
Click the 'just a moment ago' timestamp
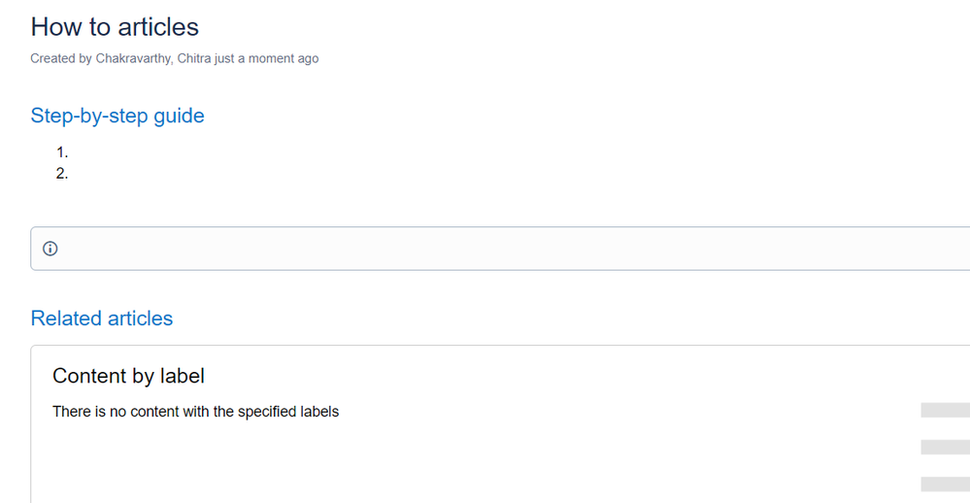coord(267,58)
